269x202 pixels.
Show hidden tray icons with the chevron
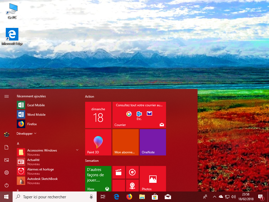pos(214,197)
